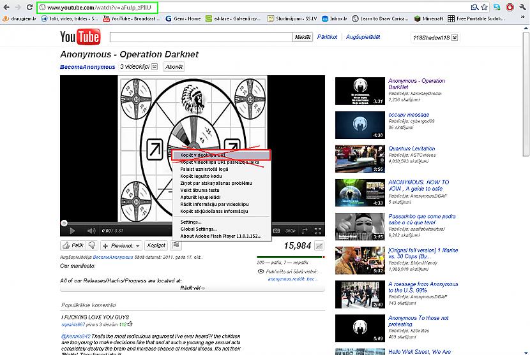Open Minecraft bookmark
Viewport: 530px width, 355px height.
pyautogui.click(x=428, y=18)
